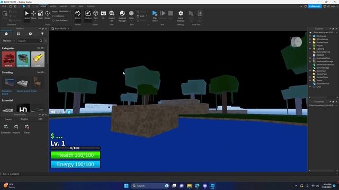This screenshot has height=190, width=339.
Task: Click the in-game Twitter bird icon
Action: click(69, 112)
